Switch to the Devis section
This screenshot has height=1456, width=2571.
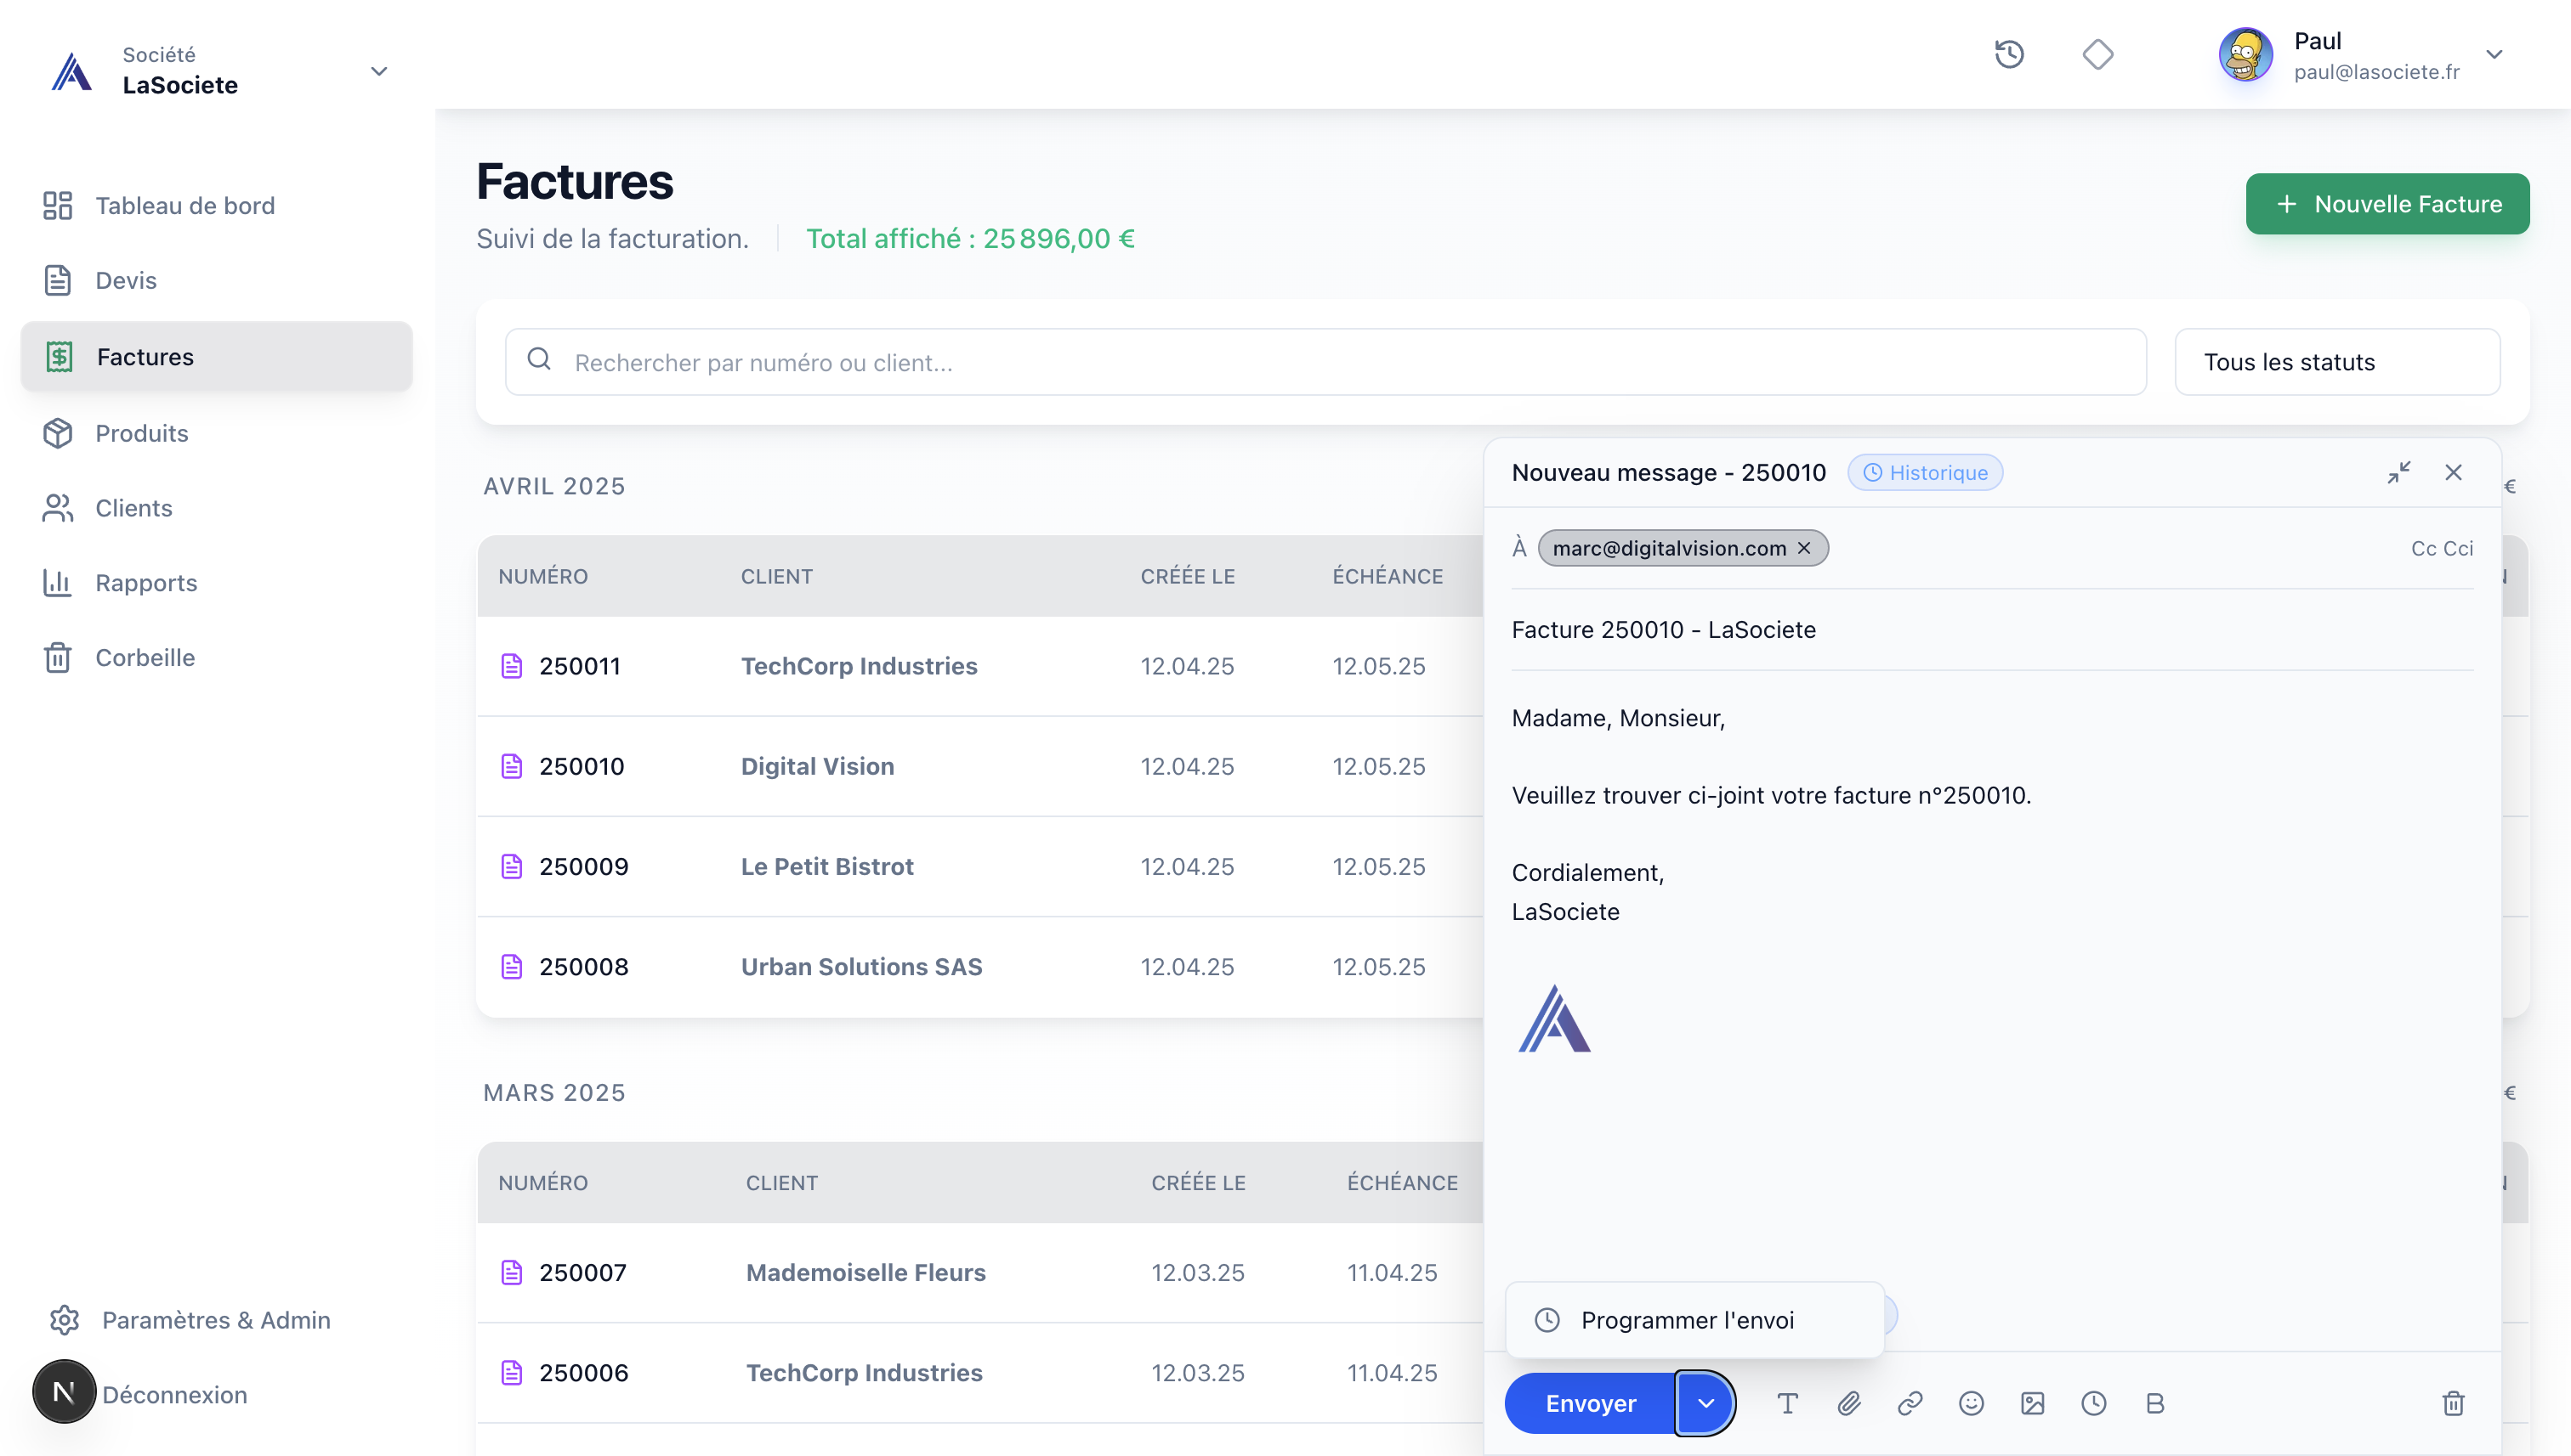click(125, 281)
